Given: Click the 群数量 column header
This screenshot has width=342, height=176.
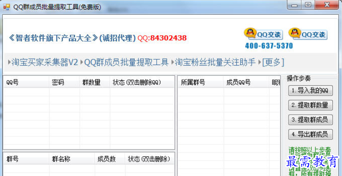Looking at the screenshot, I should (x=95, y=82).
